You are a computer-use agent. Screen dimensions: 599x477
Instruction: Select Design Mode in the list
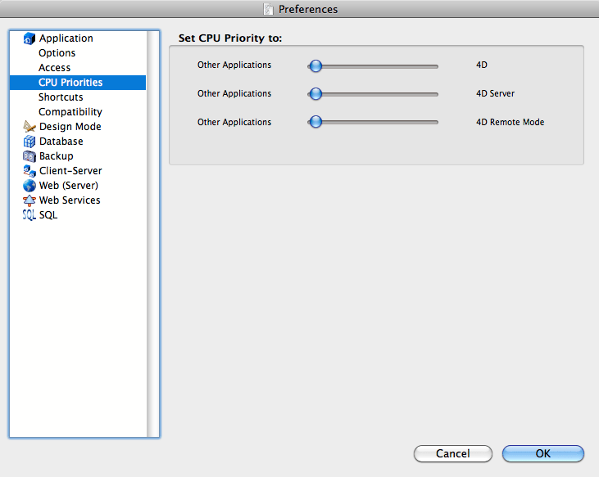pyautogui.click(x=70, y=127)
